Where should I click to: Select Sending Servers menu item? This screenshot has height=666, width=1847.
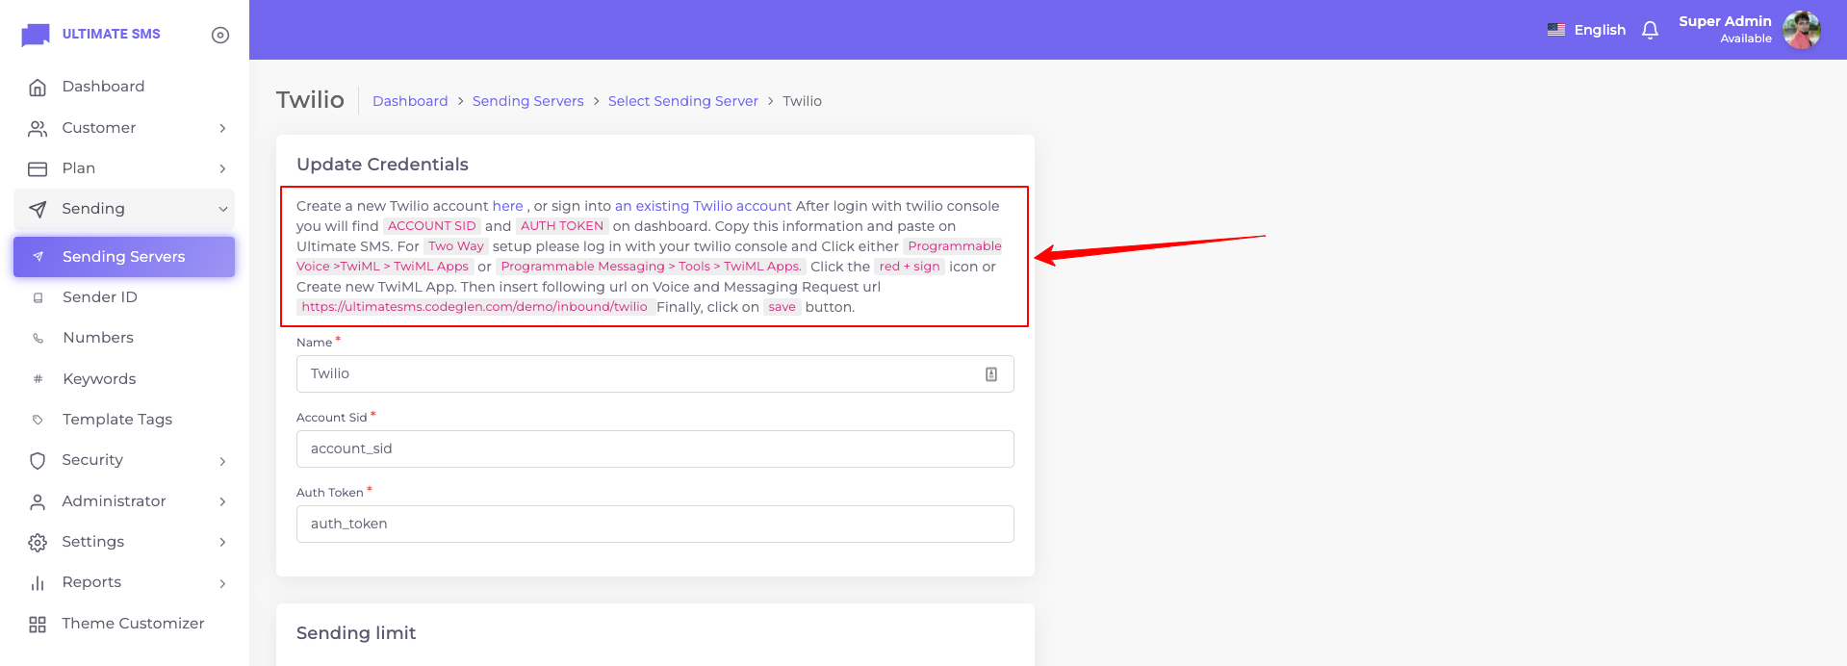point(124,257)
